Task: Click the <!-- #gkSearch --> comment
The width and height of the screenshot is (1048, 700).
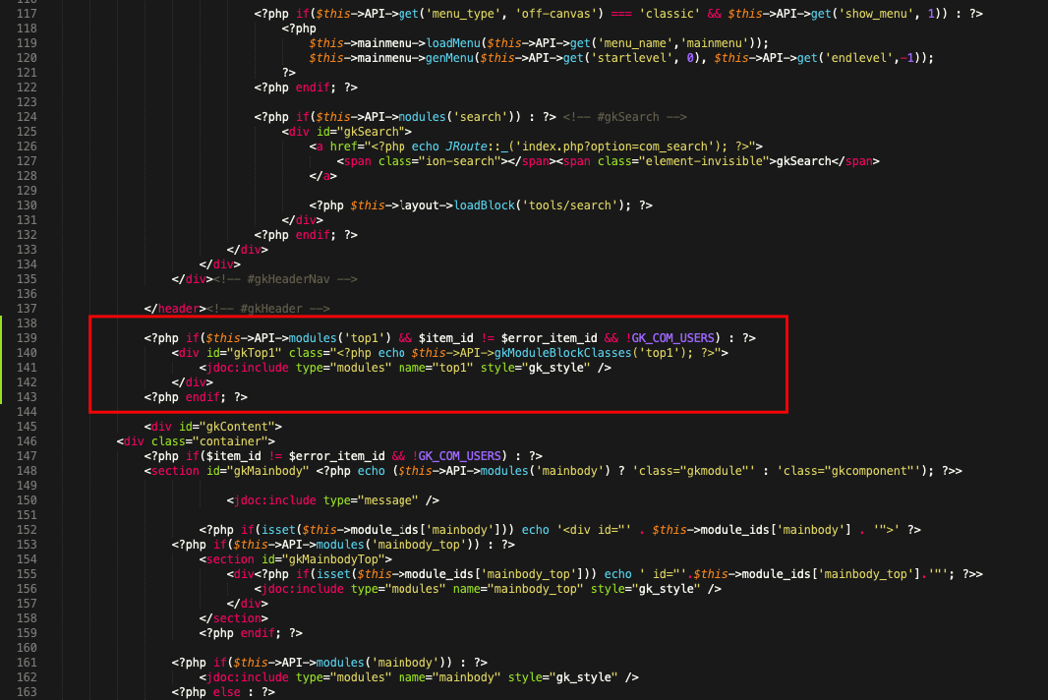Action: [x=625, y=117]
